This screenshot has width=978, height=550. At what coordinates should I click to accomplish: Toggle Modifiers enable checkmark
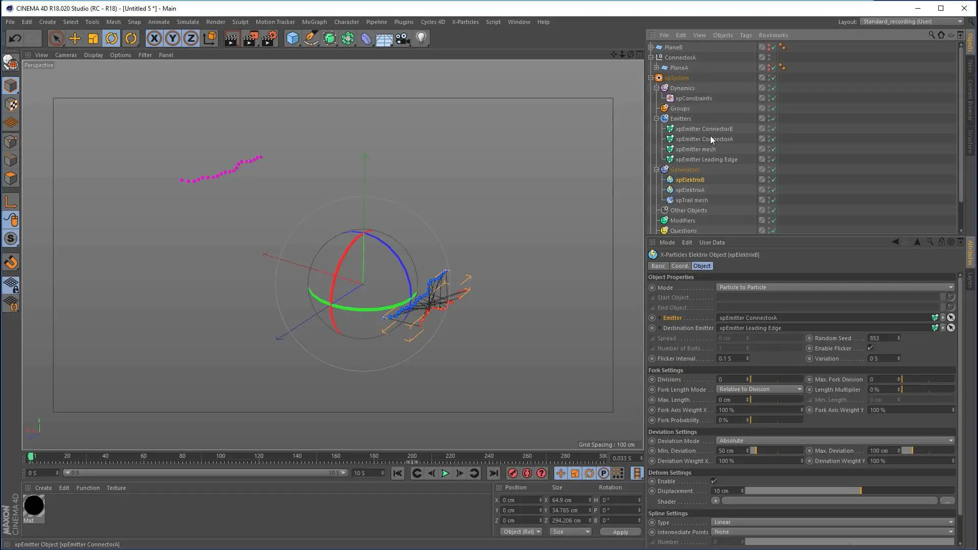(x=774, y=221)
